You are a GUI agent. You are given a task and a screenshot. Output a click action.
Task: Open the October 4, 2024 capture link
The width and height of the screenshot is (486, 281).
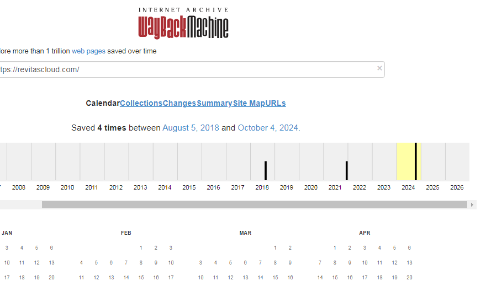[268, 128]
